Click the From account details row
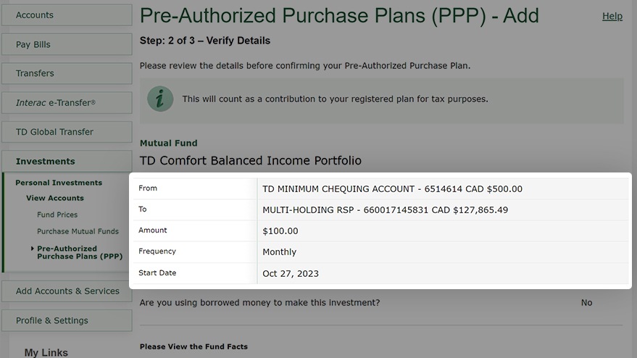The height and width of the screenshot is (358, 637). 381,188
